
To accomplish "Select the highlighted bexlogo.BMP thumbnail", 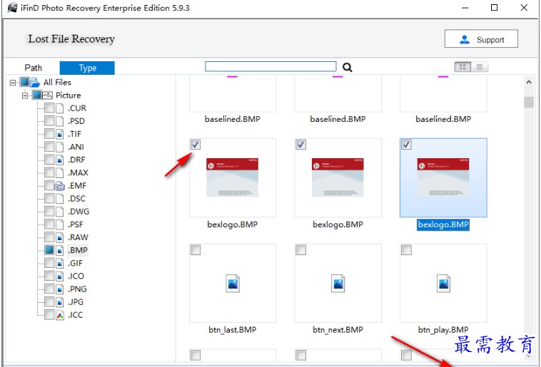I will click(443, 178).
